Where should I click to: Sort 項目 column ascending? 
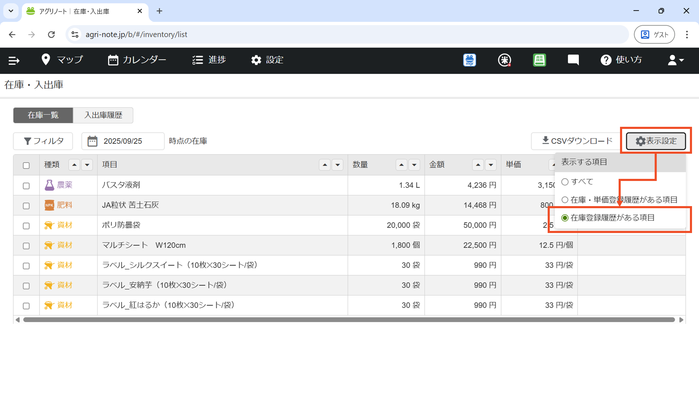tap(325, 165)
